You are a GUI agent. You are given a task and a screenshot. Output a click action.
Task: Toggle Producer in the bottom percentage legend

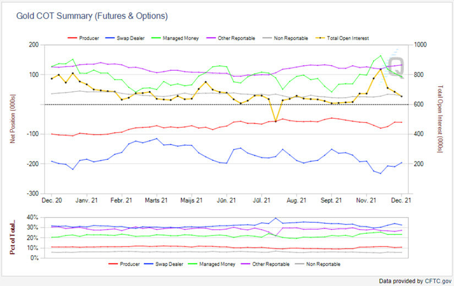129,264
